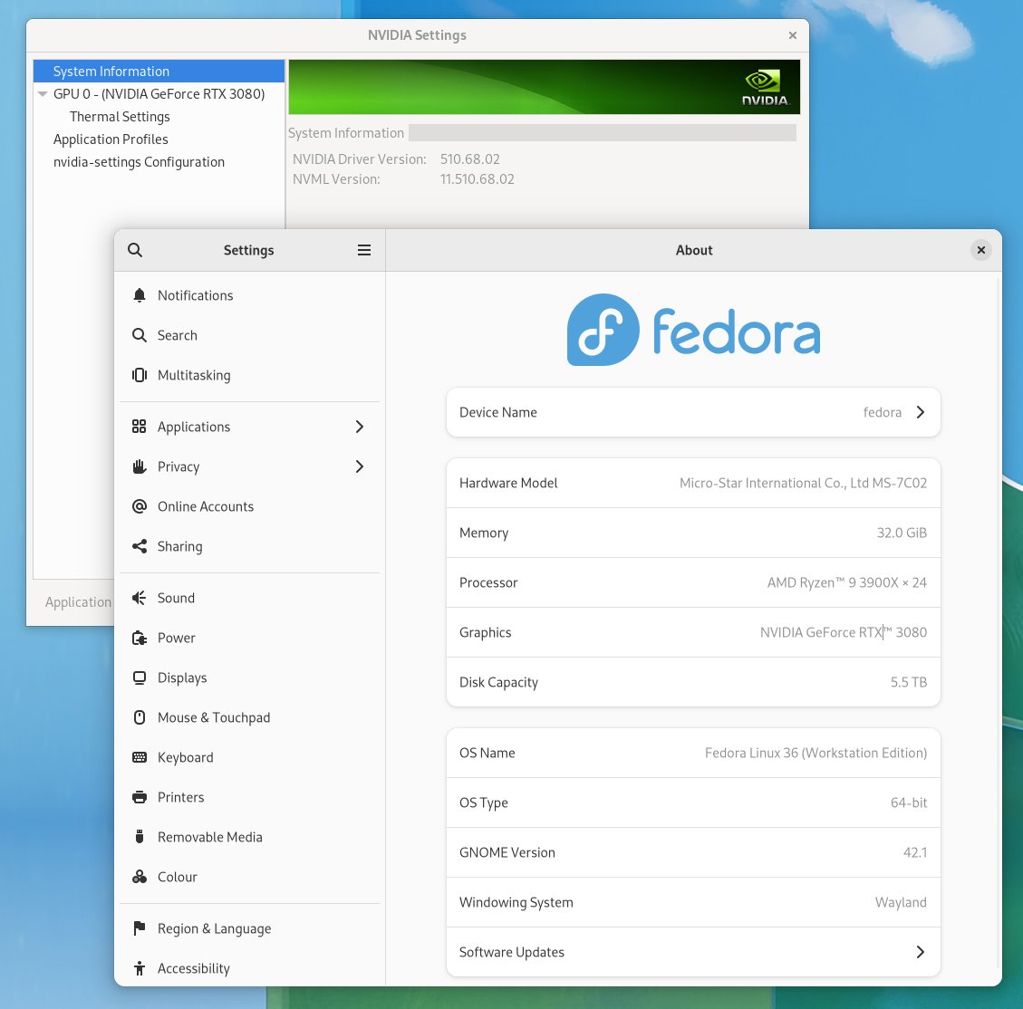Click the Sharing icon
This screenshot has height=1009, width=1023.
point(139,546)
